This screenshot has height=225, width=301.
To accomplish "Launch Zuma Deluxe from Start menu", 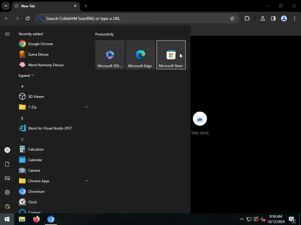I will point(54,54).
